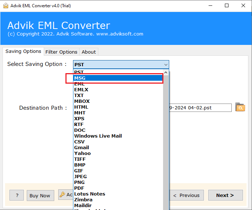Image resolution: width=252 pixels, height=210 pixels.
Task: Choose JPEG in the dropdown list
Action: point(118,177)
